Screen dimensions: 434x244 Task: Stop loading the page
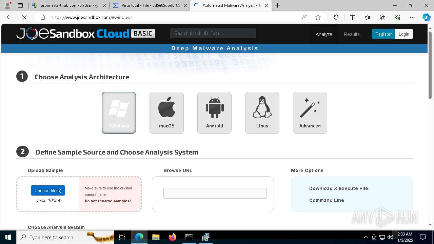pos(24,17)
